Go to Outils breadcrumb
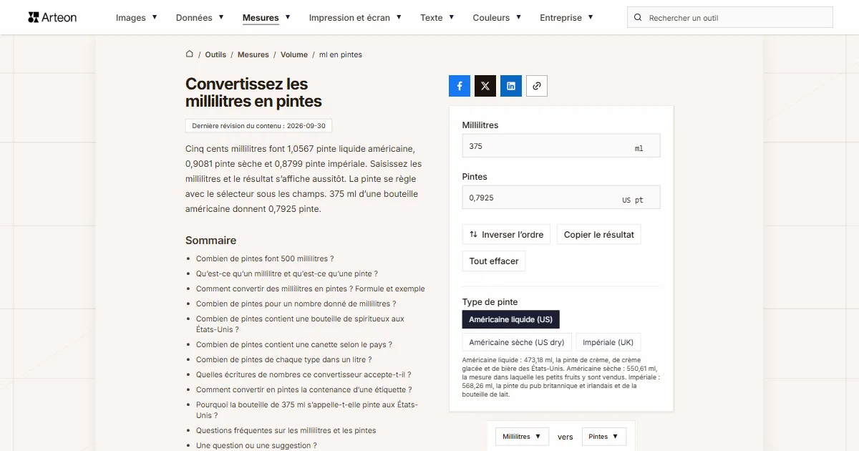The image size is (859, 451). tap(215, 54)
